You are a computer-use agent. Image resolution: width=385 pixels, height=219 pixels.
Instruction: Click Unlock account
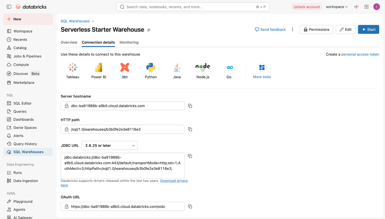click(x=306, y=7)
